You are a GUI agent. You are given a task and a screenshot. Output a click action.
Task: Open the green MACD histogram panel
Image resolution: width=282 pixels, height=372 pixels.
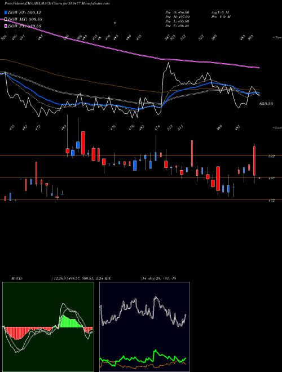pos(48,327)
